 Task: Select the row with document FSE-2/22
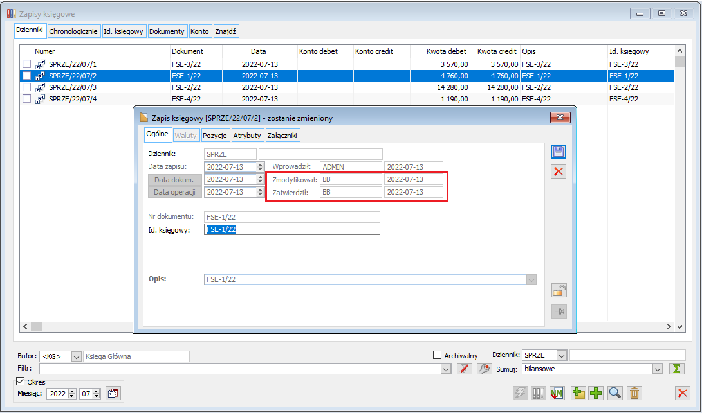click(x=347, y=87)
